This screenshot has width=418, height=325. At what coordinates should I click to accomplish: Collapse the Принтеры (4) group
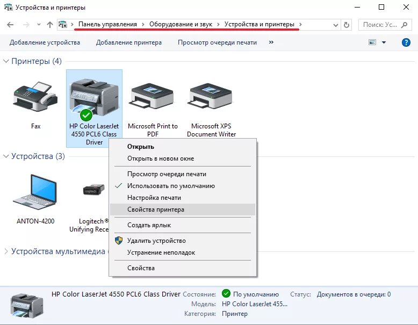click(x=6, y=61)
